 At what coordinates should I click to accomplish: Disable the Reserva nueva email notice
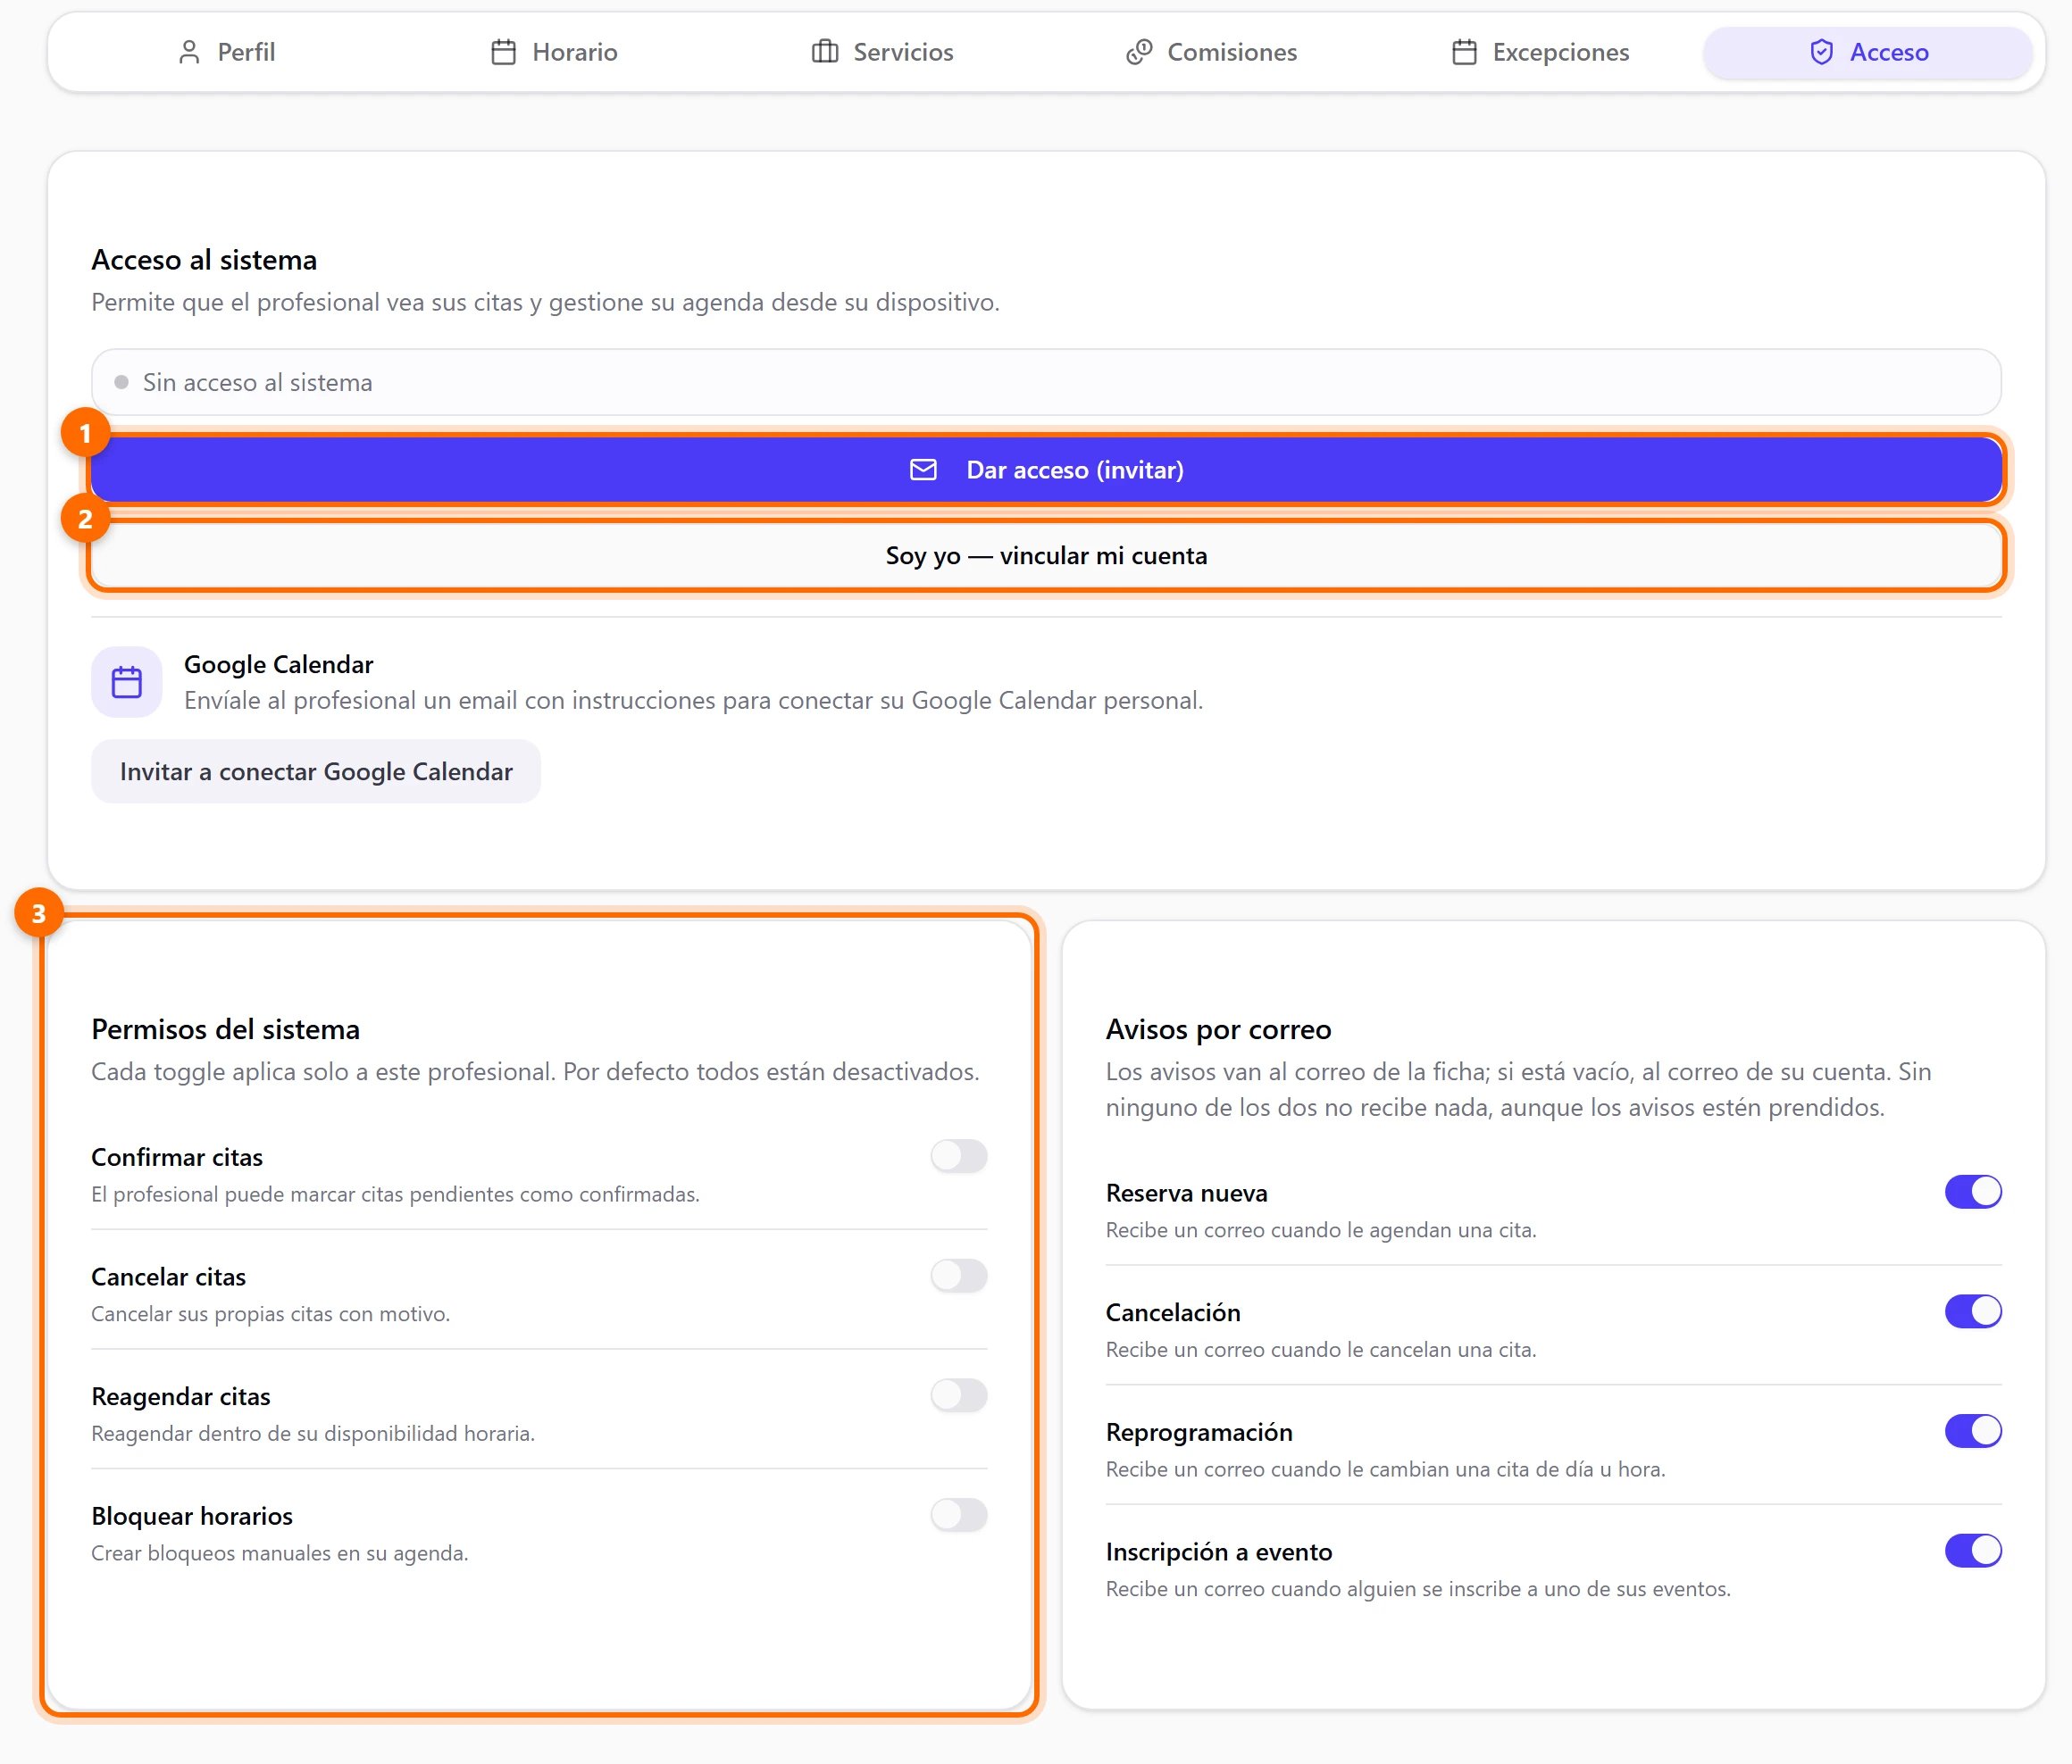1973,1191
